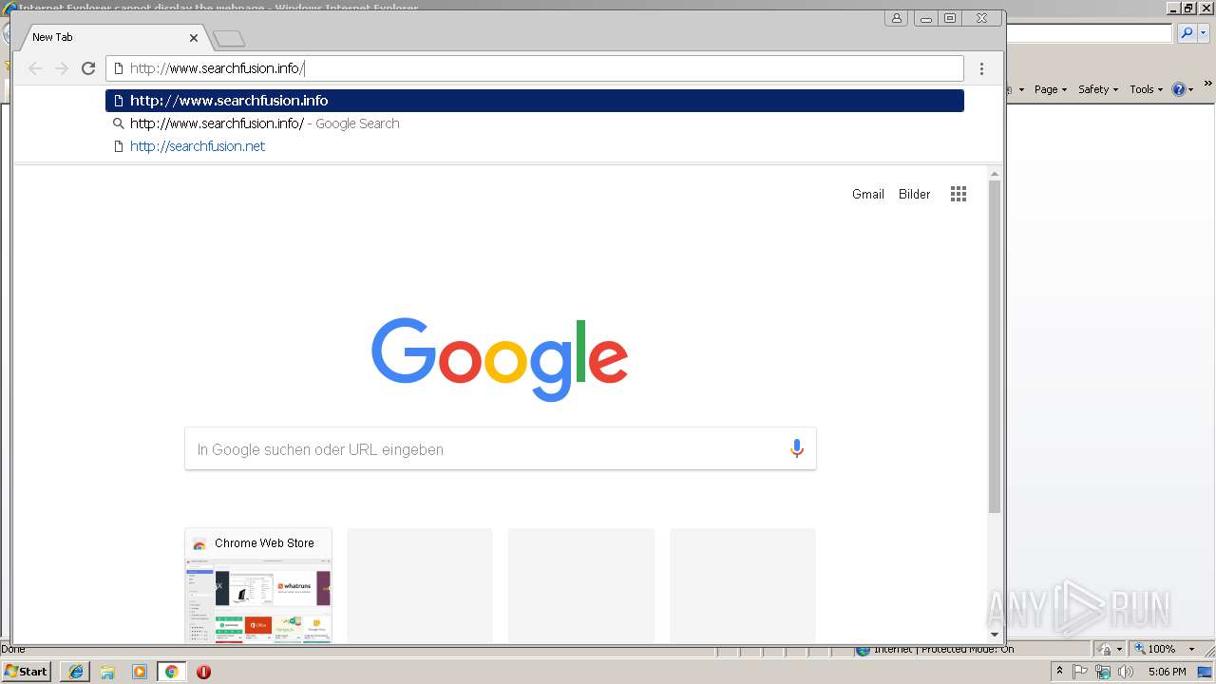Screen dimensions: 1216x684
Task: Switch to Chrome on the taskbar
Action: (x=172, y=672)
